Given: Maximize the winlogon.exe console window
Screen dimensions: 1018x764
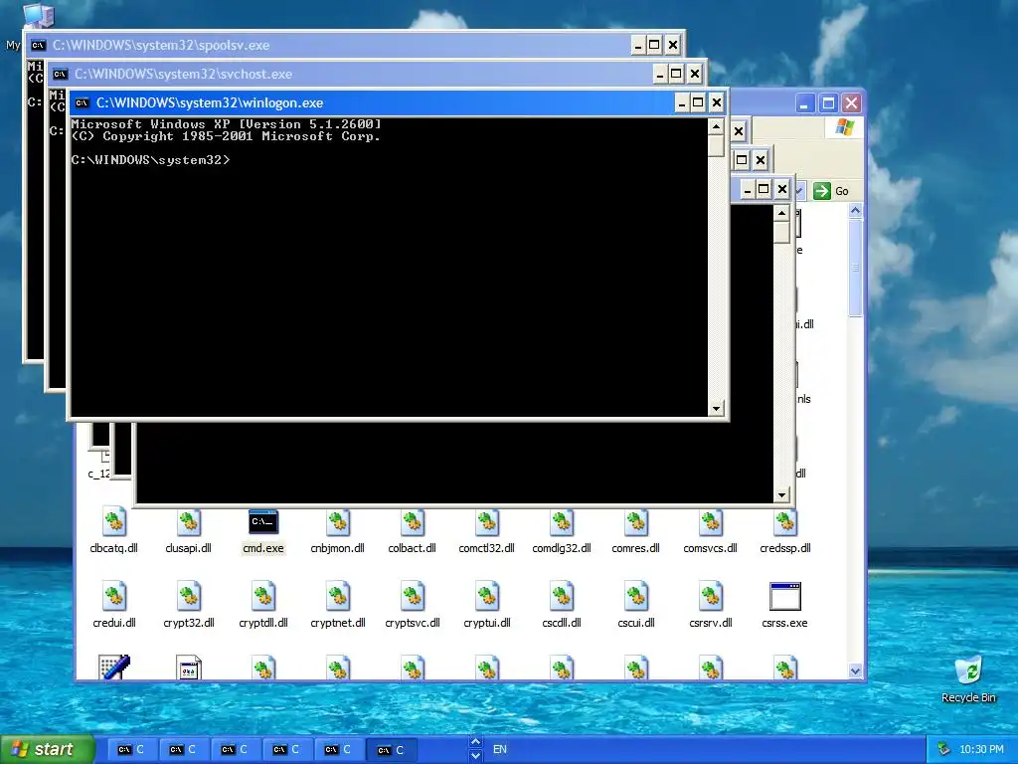Looking at the screenshot, I should [x=698, y=102].
